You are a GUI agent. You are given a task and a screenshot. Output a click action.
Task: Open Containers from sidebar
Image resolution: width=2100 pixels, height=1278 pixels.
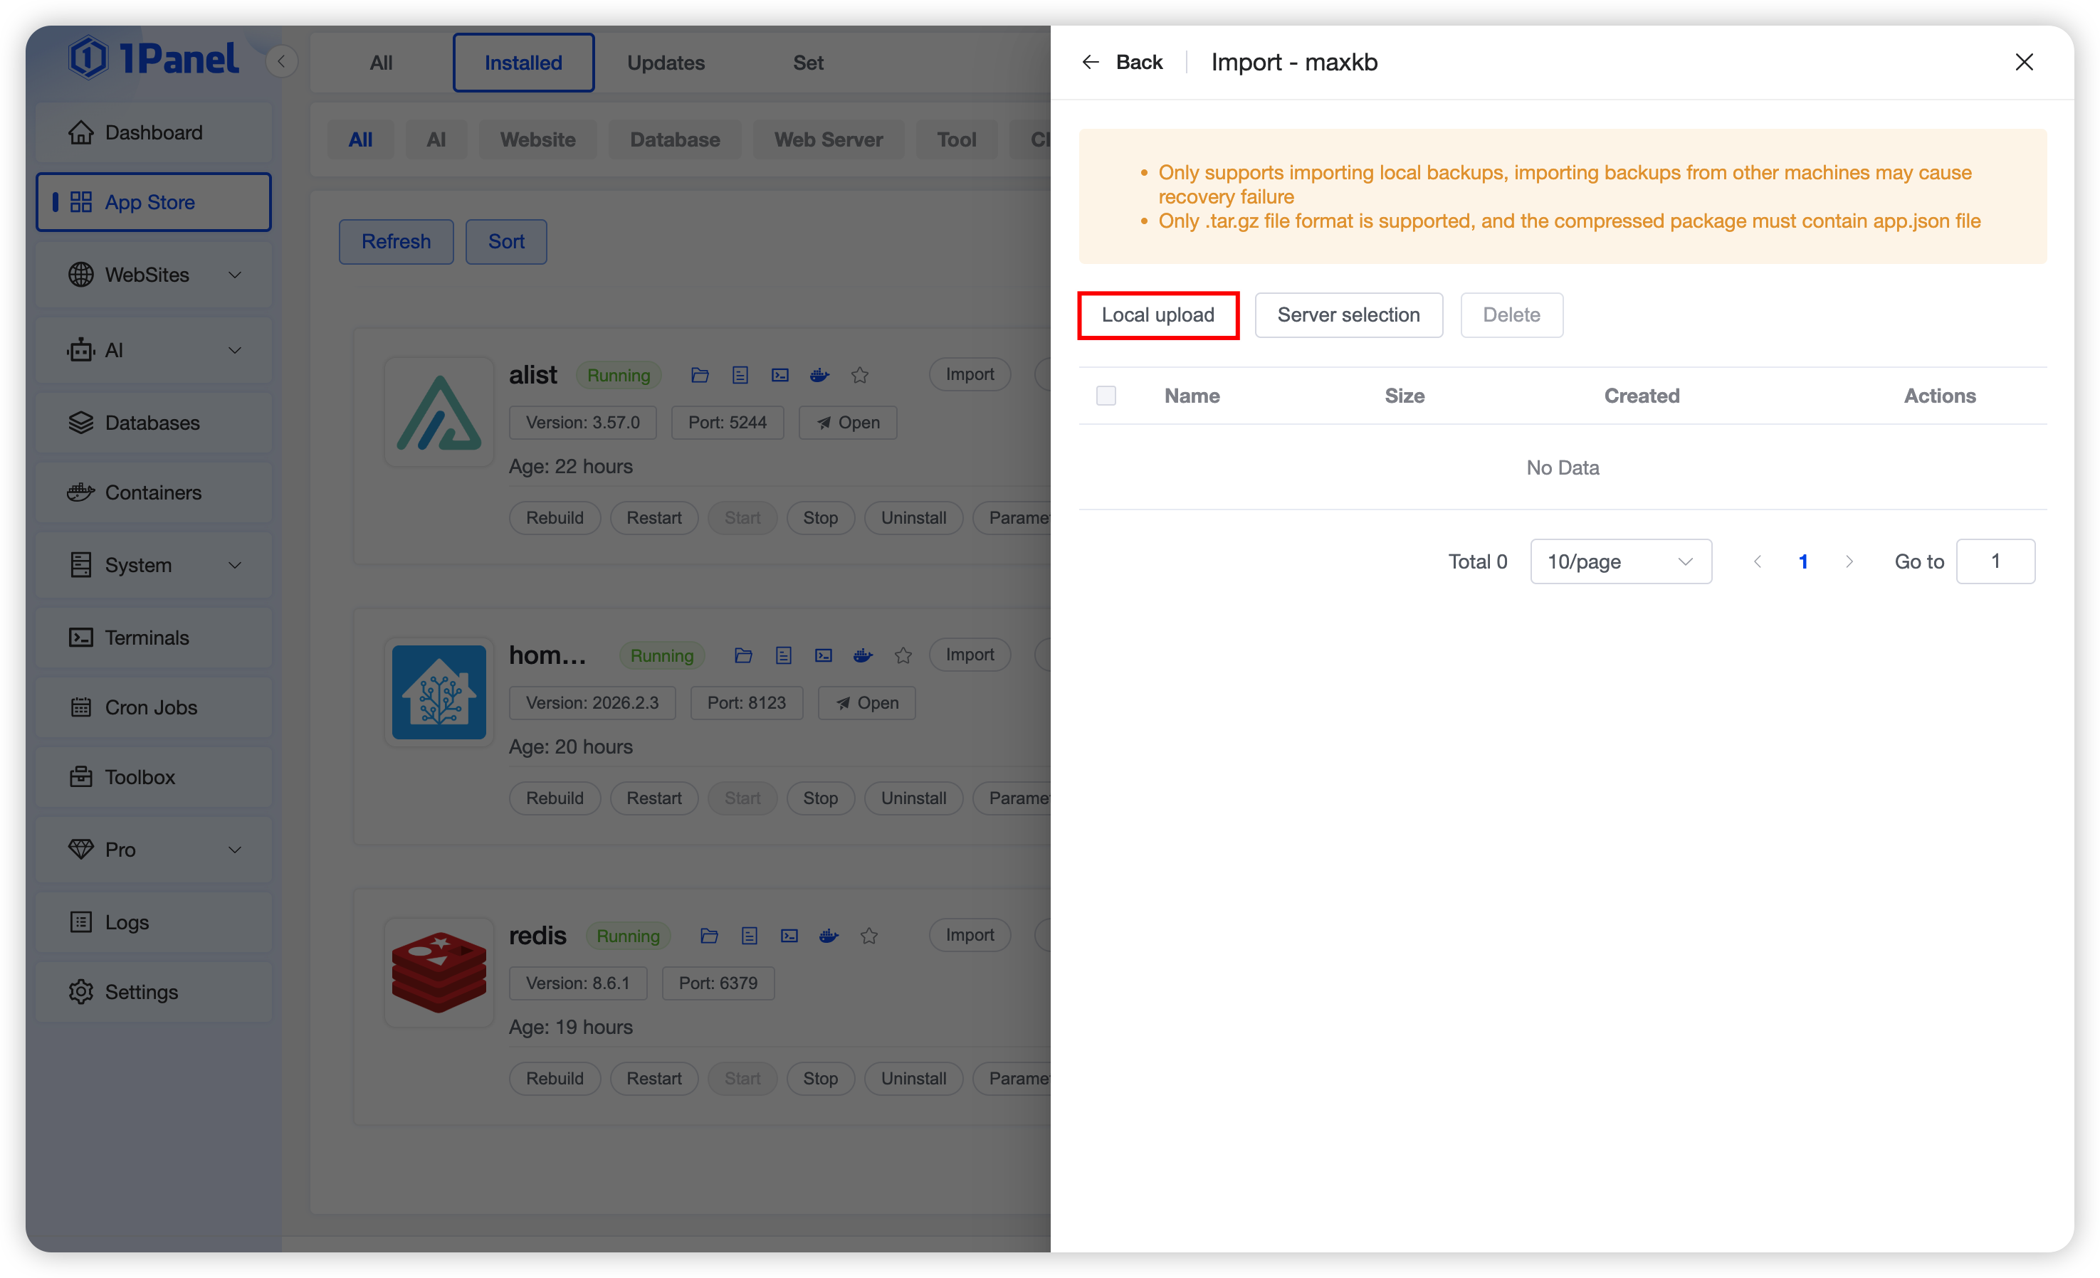[x=154, y=492]
